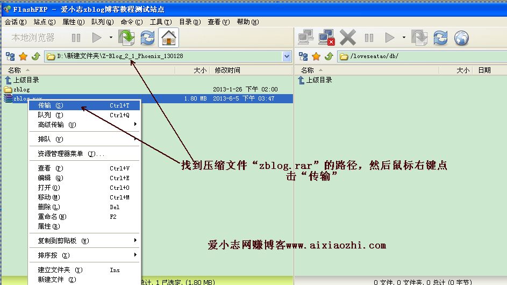Sort local files by 修改时间 column
Viewport: 507px width, 285px height.
coord(251,70)
